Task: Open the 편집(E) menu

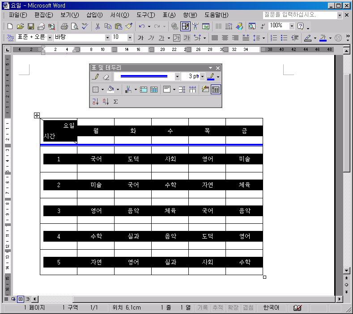Action: click(x=44, y=15)
